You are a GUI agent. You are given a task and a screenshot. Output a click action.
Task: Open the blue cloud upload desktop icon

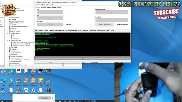pos(26,90)
